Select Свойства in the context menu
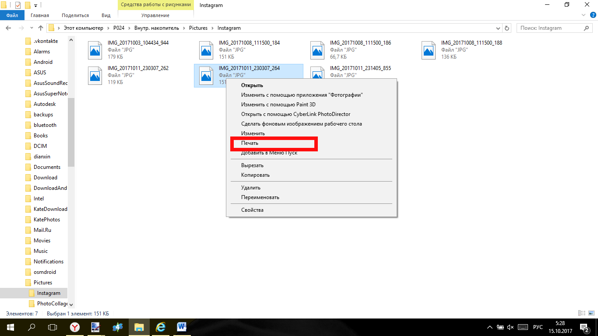The width and height of the screenshot is (598, 336). tap(252, 210)
